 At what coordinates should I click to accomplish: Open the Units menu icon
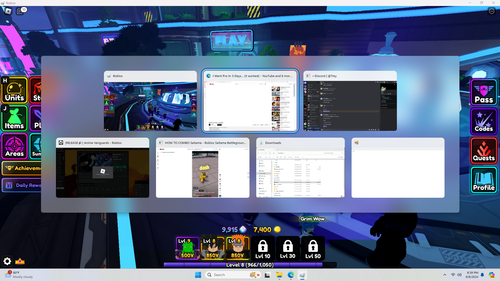click(x=15, y=90)
